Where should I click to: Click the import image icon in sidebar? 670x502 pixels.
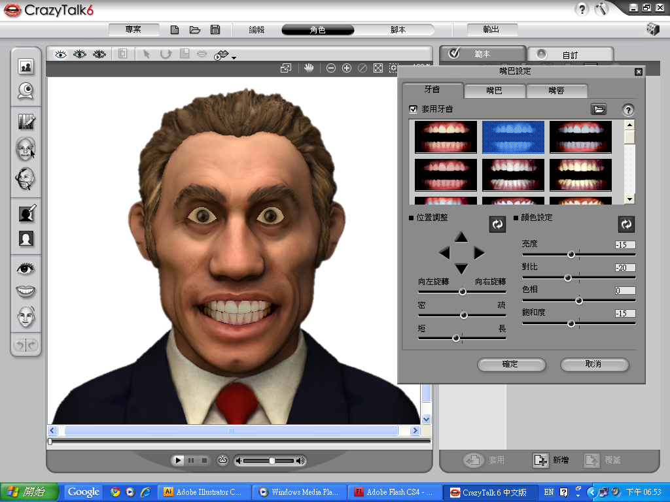coord(26,66)
